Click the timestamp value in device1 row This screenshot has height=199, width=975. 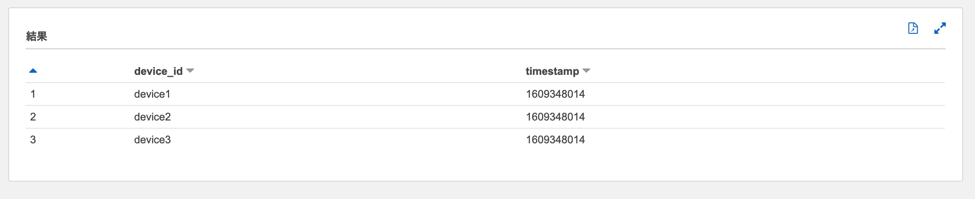pos(555,94)
